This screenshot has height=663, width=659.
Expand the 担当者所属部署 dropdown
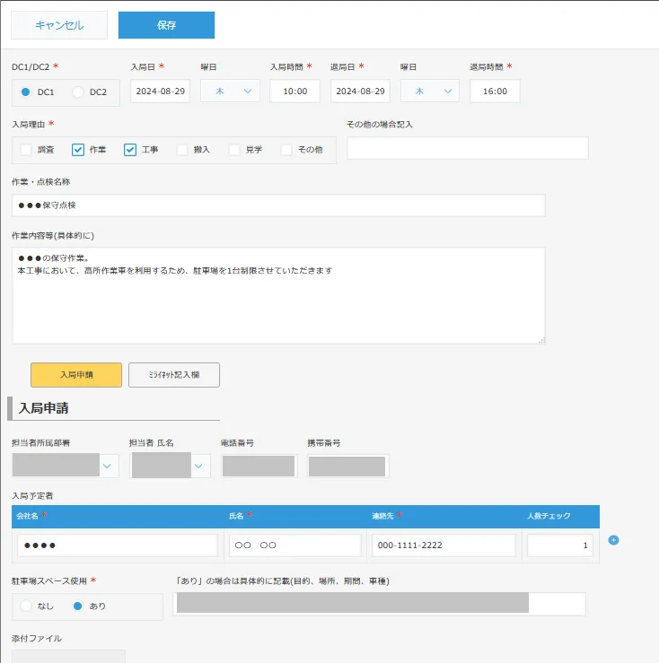pyautogui.click(x=109, y=466)
